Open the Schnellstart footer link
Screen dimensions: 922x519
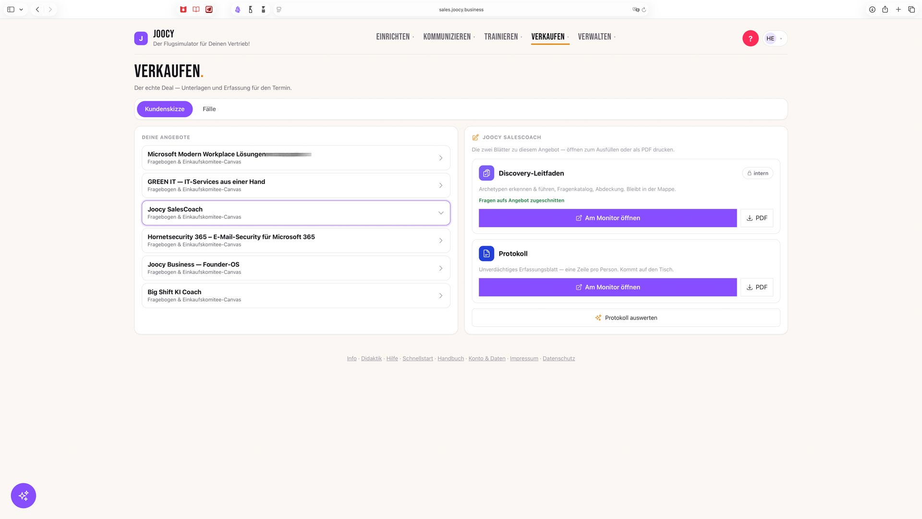(x=417, y=358)
